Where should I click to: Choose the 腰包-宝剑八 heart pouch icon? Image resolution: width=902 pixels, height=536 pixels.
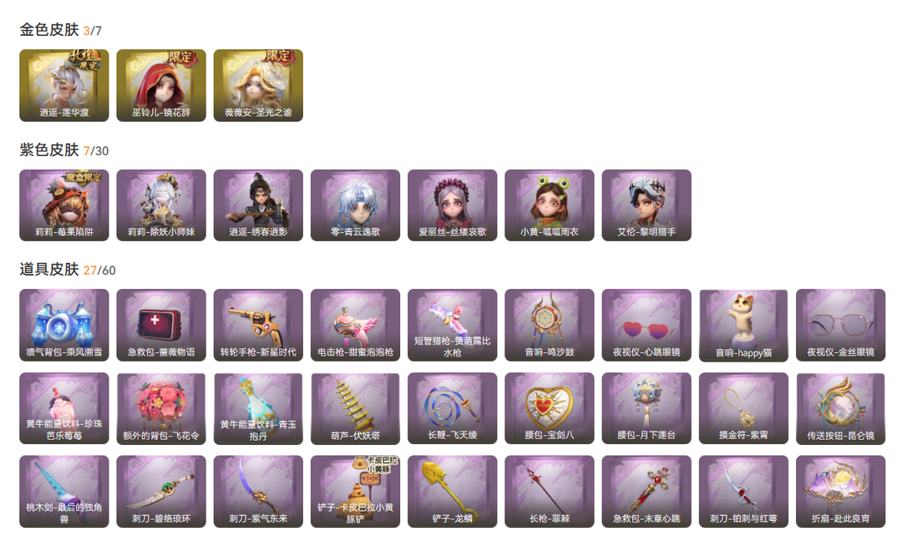[x=550, y=408]
